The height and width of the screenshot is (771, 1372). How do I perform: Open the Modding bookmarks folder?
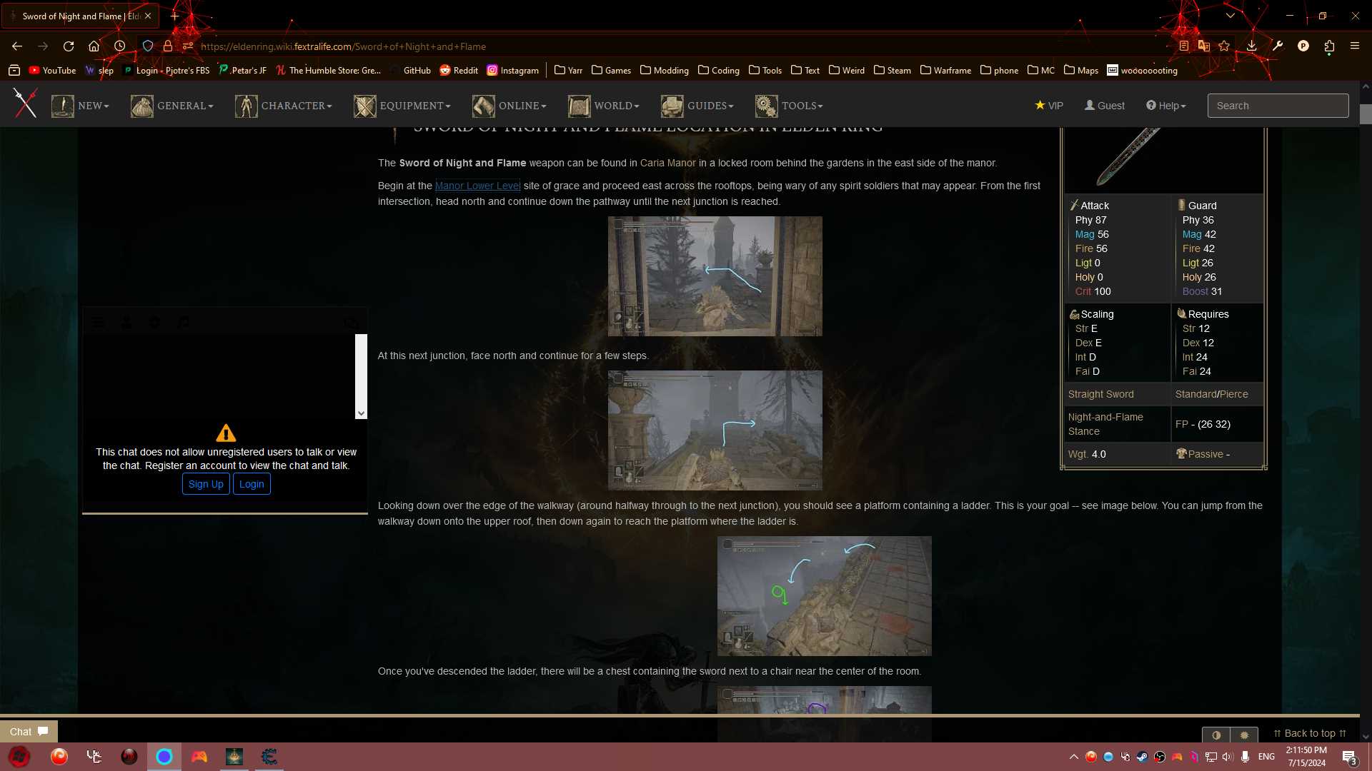pyautogui.click(x=665, y=70)
